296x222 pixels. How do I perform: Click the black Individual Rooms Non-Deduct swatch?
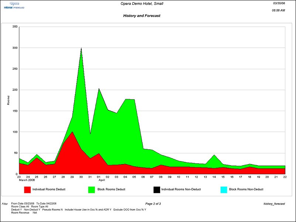156,190
